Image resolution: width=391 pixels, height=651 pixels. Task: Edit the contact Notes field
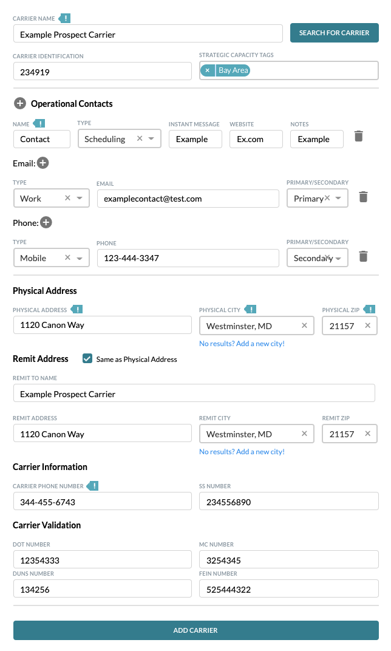pos(317,139)
